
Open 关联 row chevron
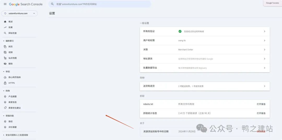265,50
